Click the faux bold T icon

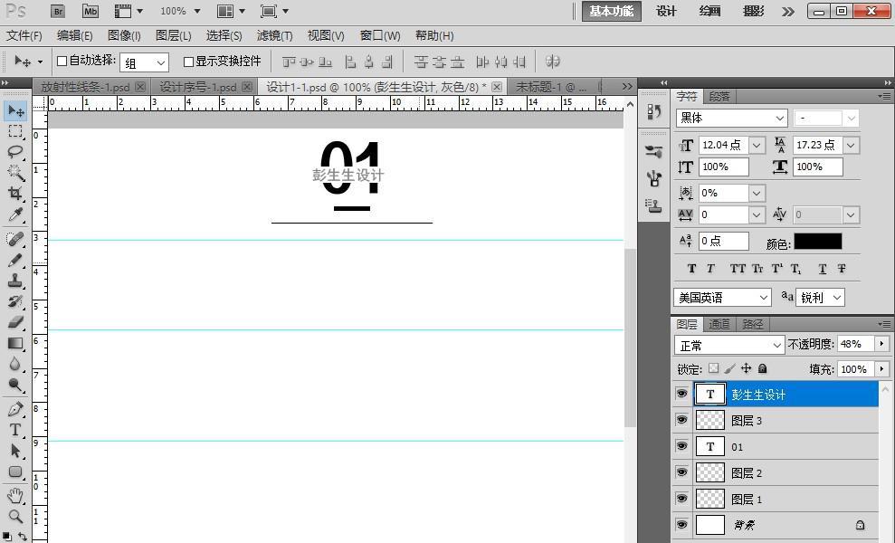pos(692,269)
